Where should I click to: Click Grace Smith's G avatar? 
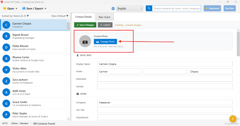(6, 103)
